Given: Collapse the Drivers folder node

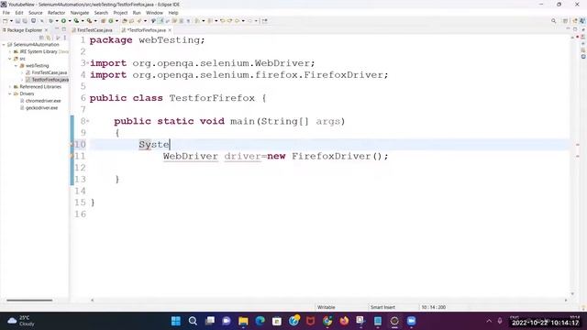Looking at the screenshot, I should (10, 93).
